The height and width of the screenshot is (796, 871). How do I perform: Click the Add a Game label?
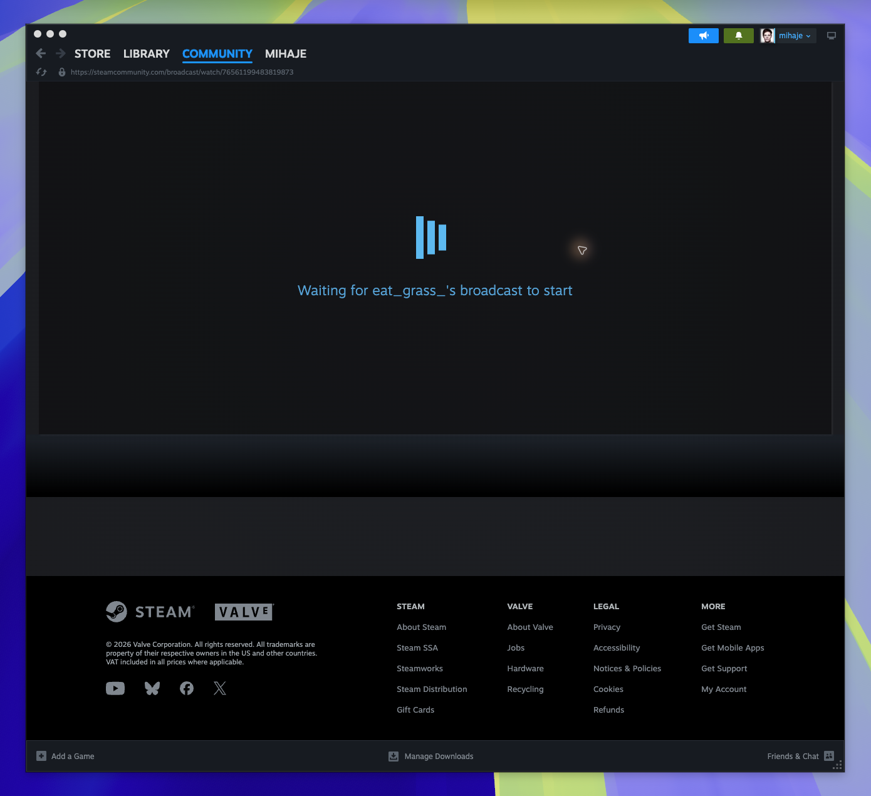click(73, 757)
